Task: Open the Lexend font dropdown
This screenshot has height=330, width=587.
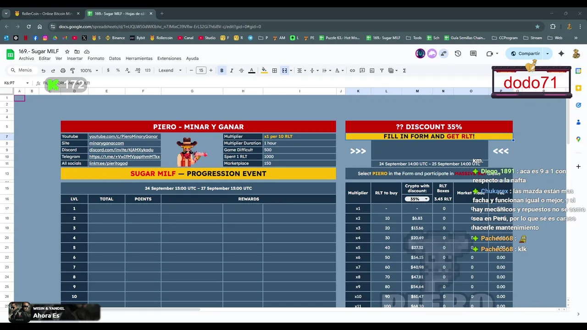Action: pos(170,71)
